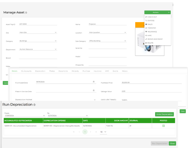Choose TRANSFER in the Actions menu

coord(152,28)
